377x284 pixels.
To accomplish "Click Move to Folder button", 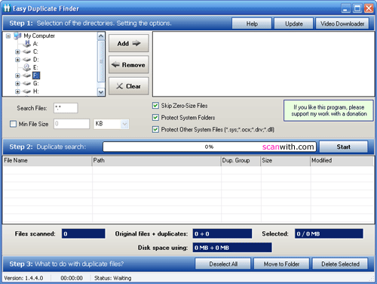I will coord(281,264).
